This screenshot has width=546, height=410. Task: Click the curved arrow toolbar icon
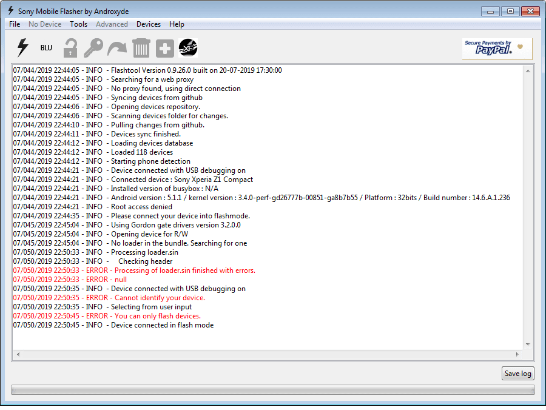click(117, 48)
